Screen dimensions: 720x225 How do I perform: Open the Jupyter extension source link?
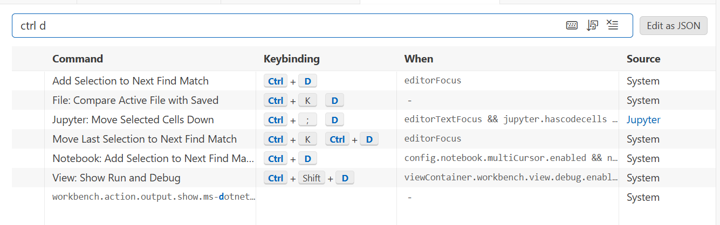coord(643,120)
